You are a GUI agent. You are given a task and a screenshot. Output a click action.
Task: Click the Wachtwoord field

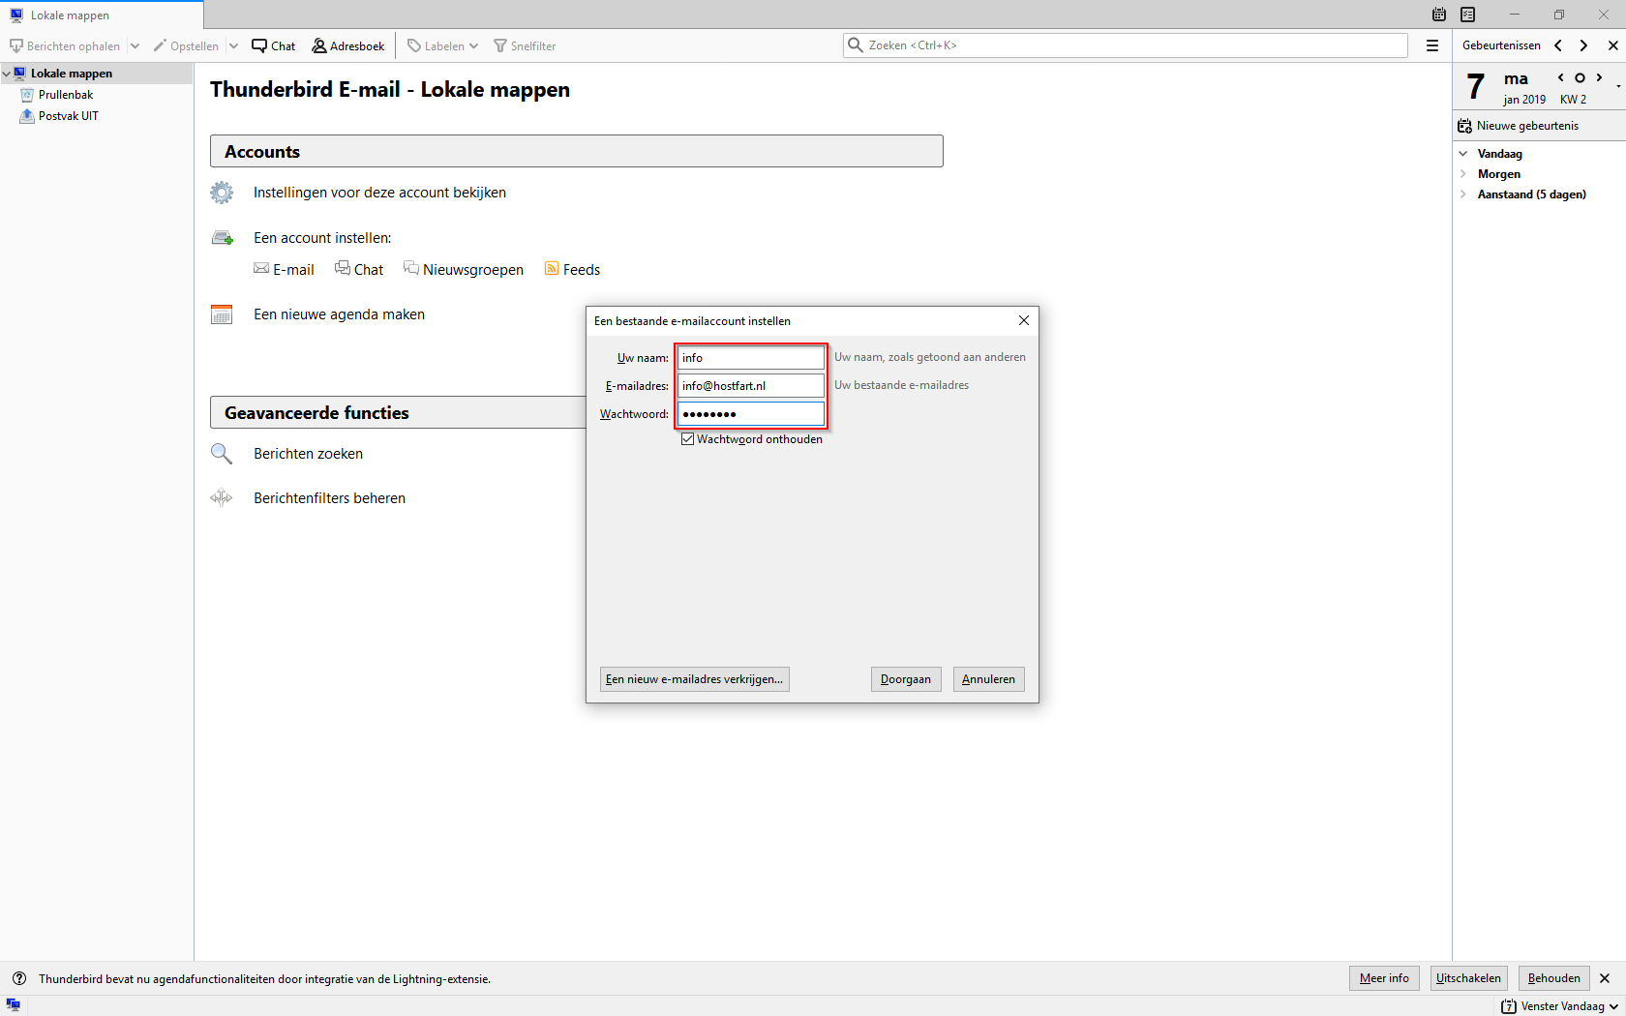(750, 414)
